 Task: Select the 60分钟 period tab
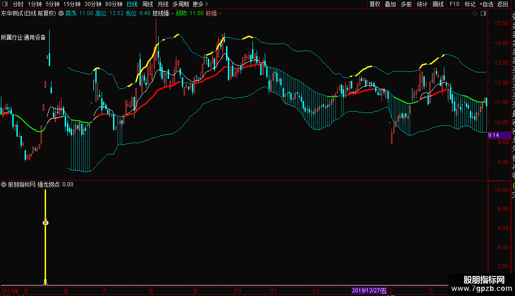pyautogui.click(x=114, y=4)
